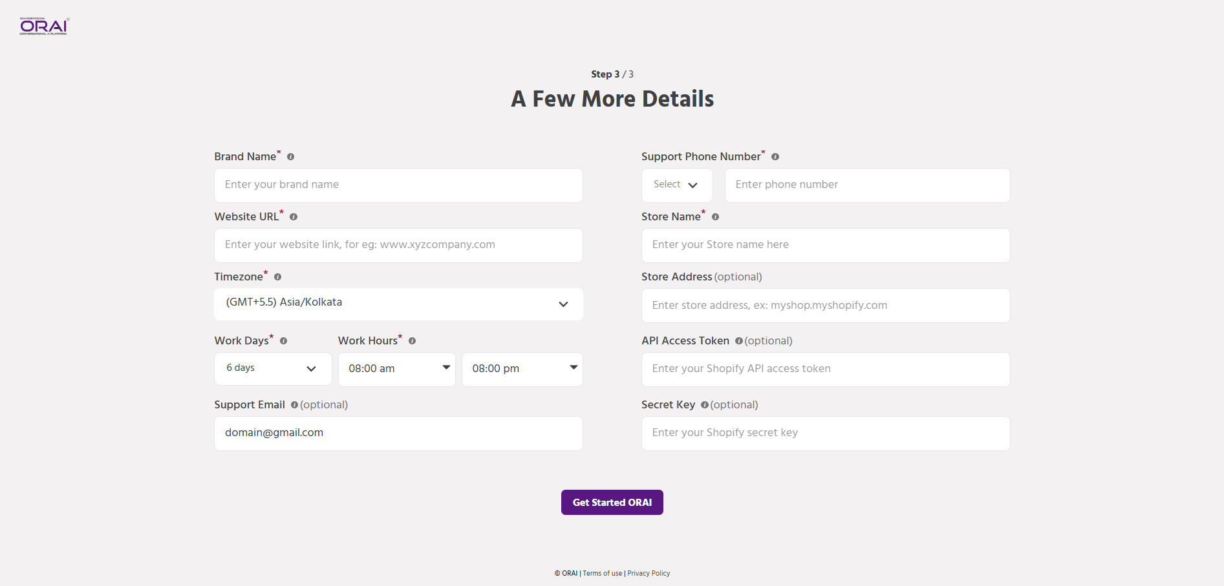Click the Timezone info icon

click(277, 277)
